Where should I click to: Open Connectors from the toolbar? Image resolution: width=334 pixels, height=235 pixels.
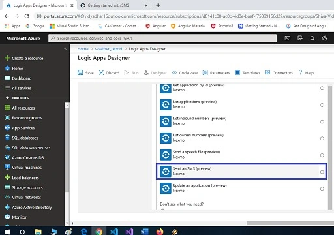279,73
